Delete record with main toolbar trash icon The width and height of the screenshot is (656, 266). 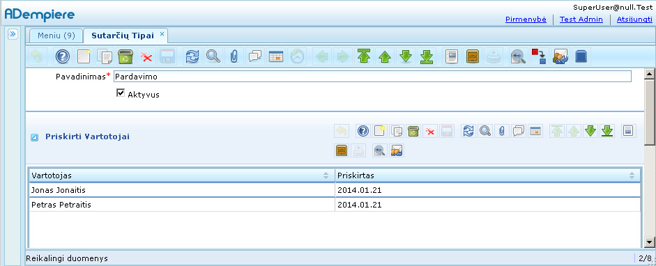[x=125, y=56]
